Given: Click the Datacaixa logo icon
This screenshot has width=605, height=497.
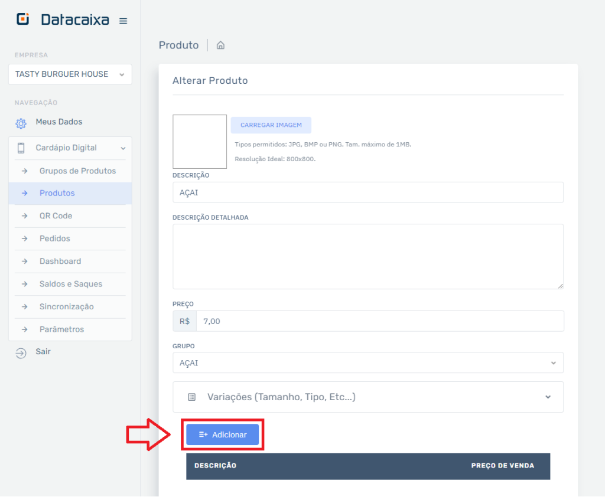Looking at the screenshot, I should (x=22, y=18).
